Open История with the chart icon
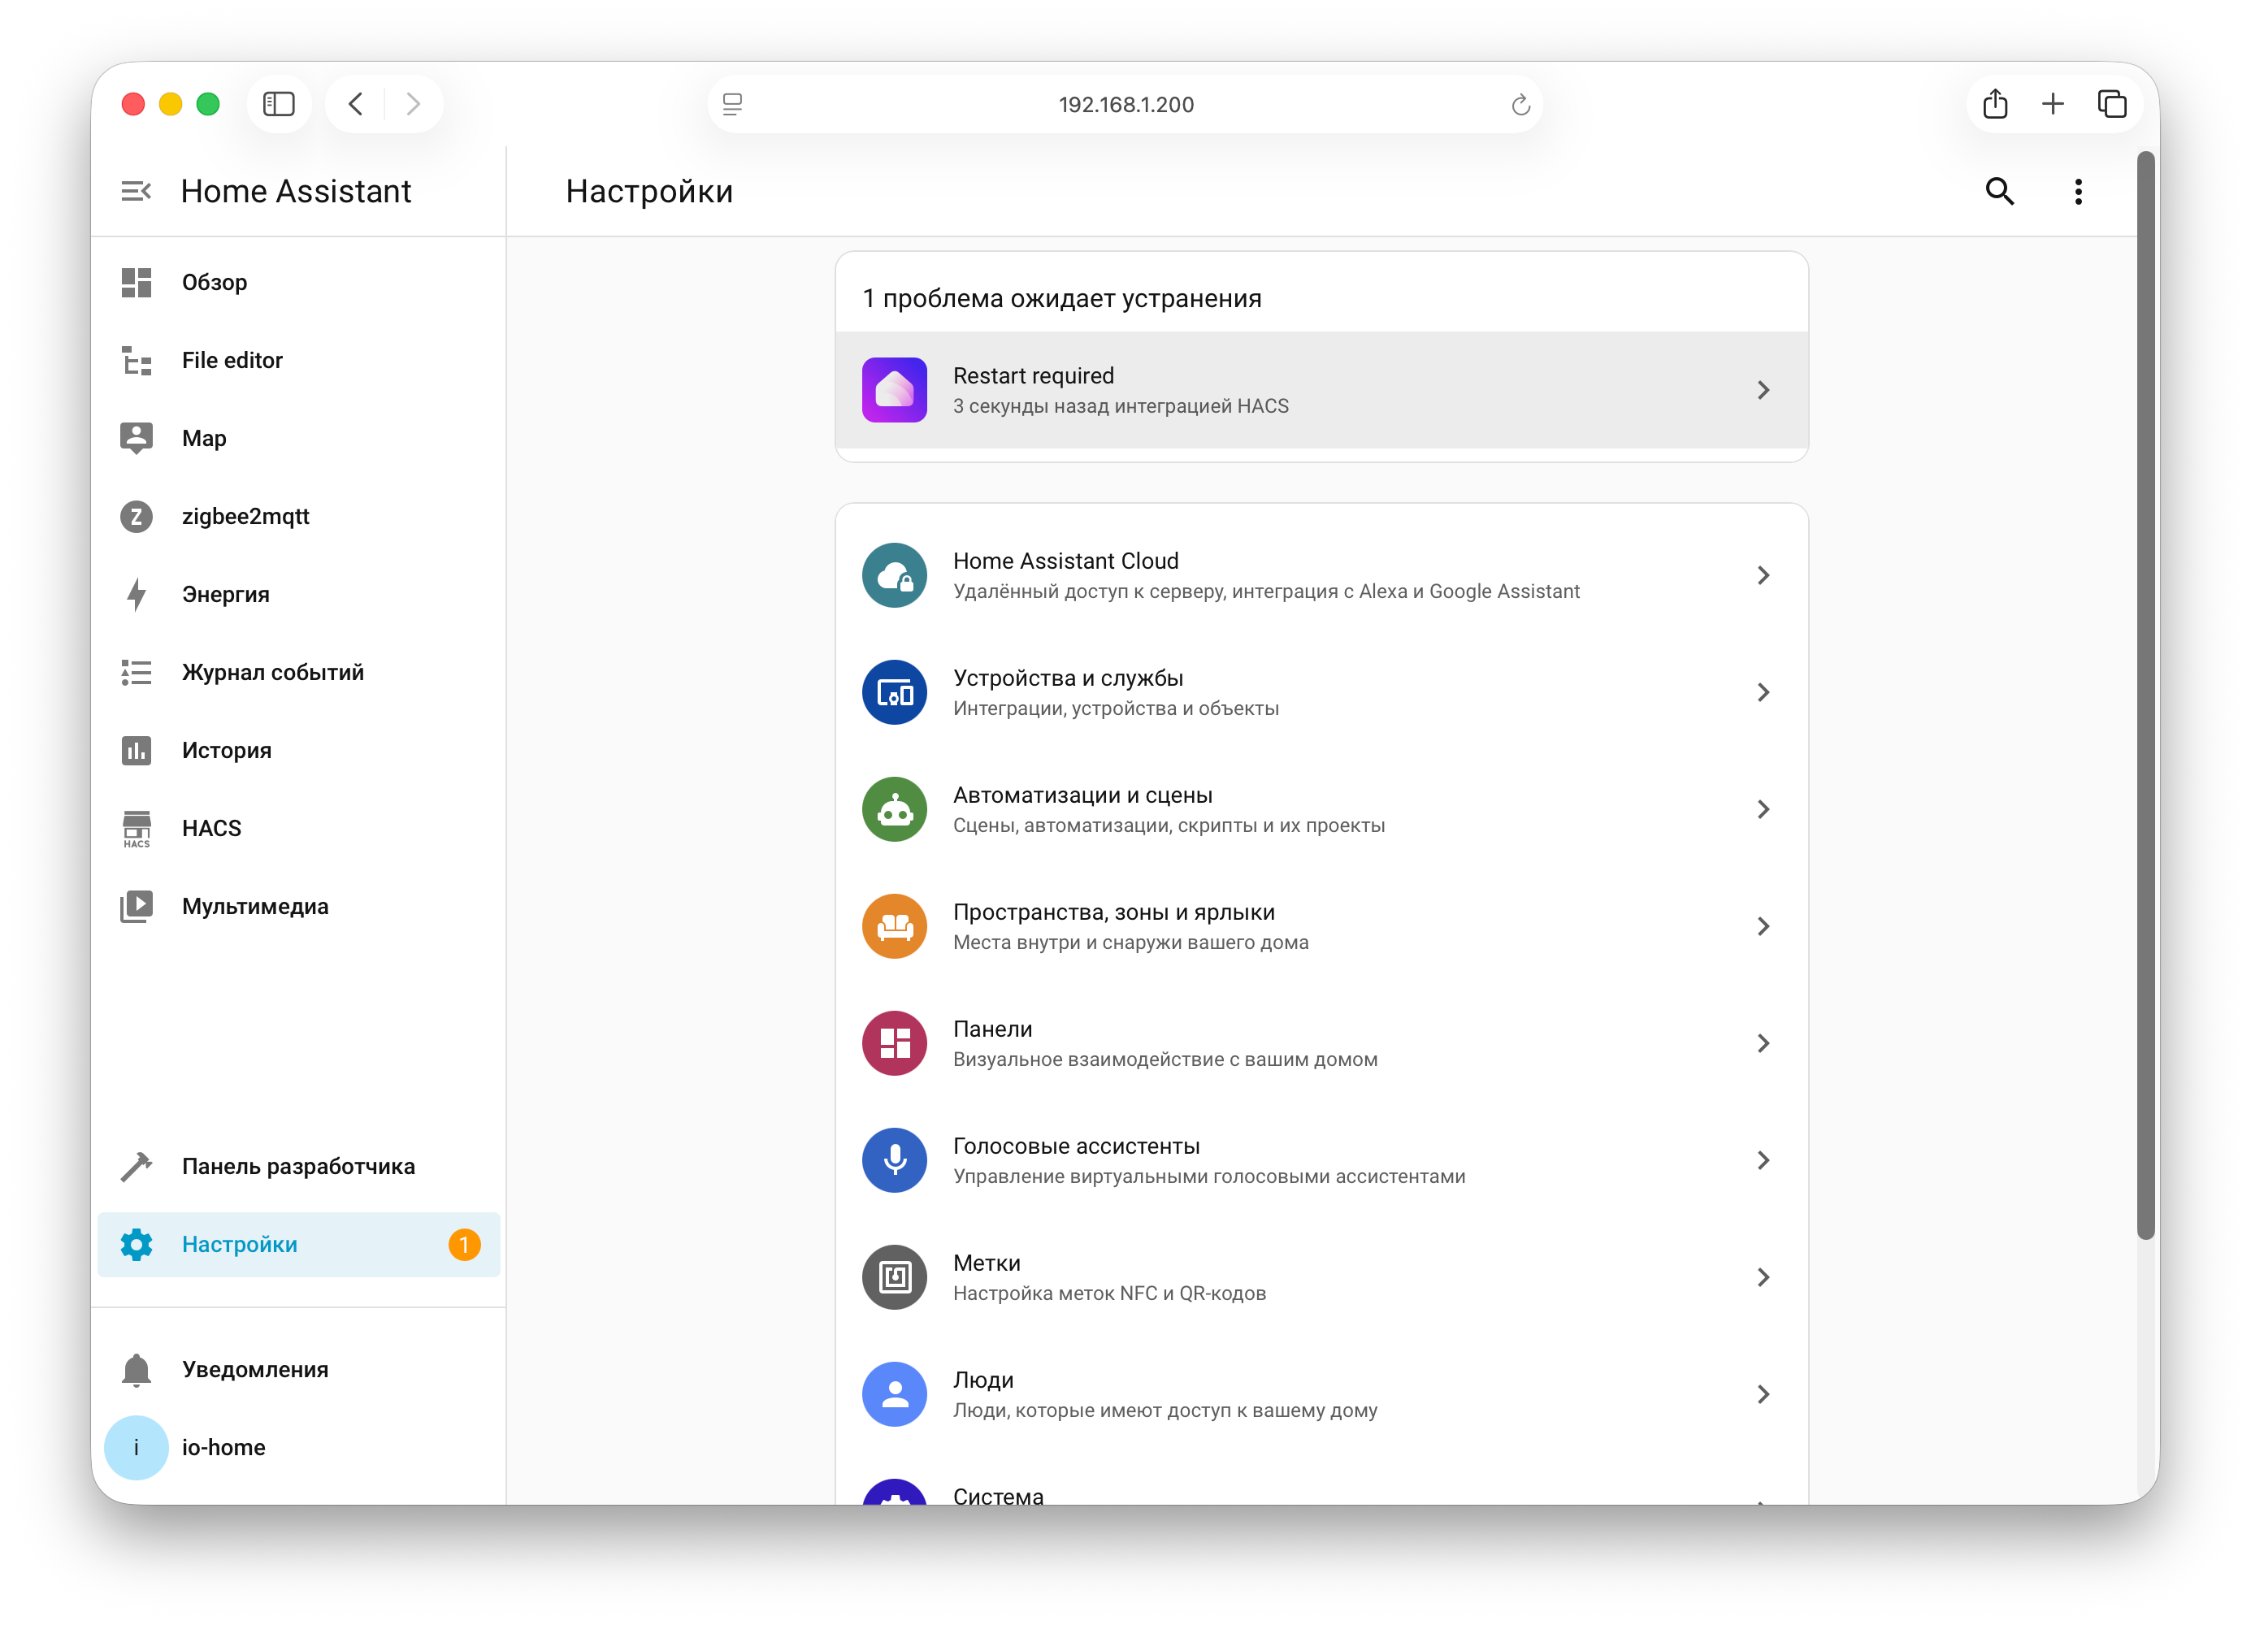This screenshot has width=2251, height=1625. 136,750
